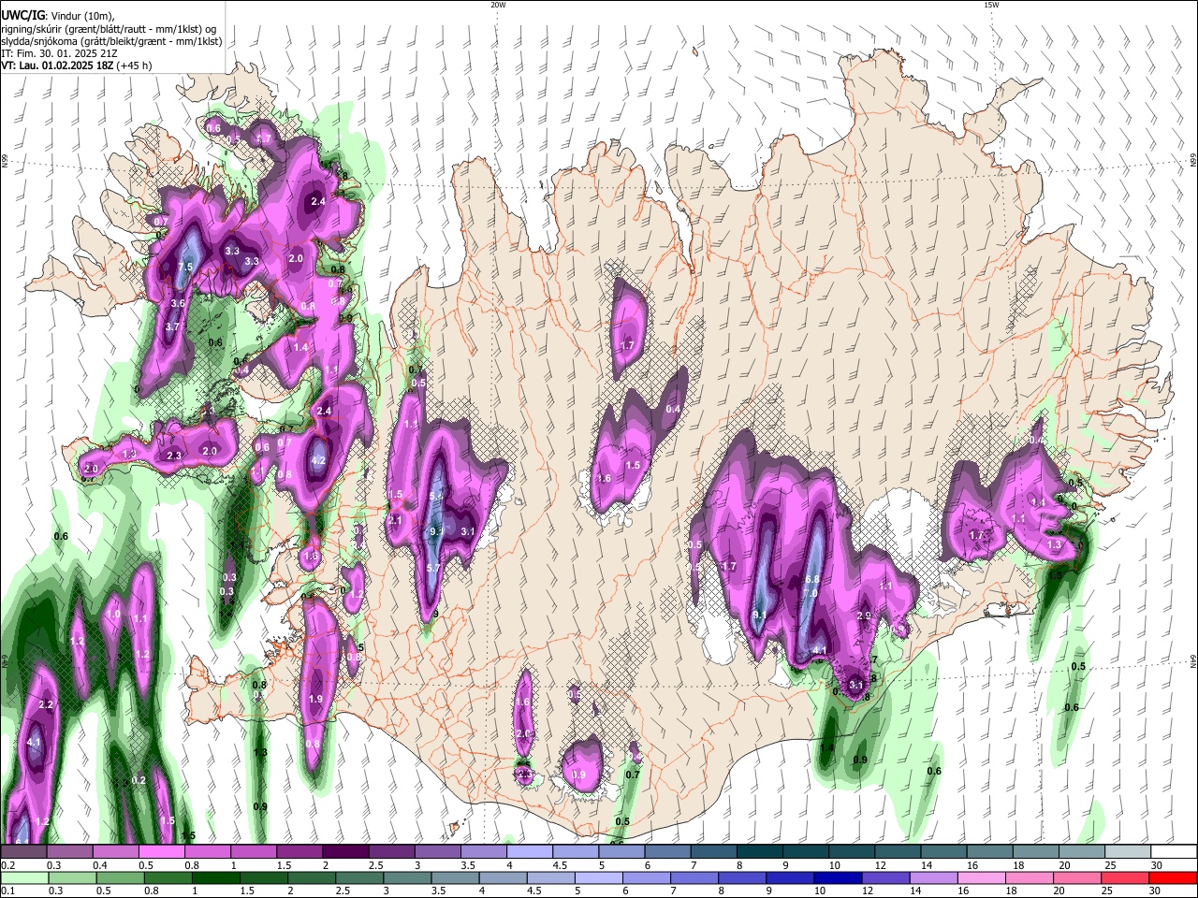This screenshot has width=1198, height=898.
Task: Select the 'slydda/snjókoma' snow legend description line
Action: (111, 41)
